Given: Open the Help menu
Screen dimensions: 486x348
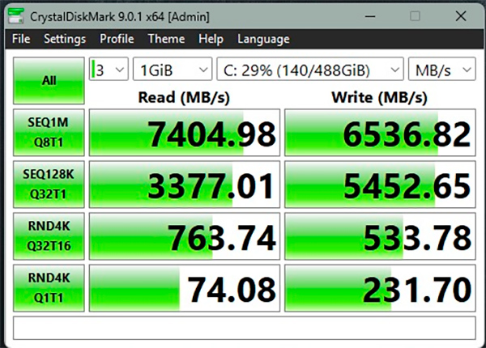Looking at the screenshot, I should click(x=211, y=39).
